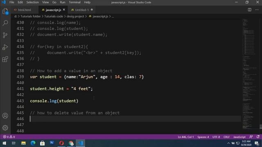Screen dimensions: 262x147
Task: Open the Selection menu
Action: (32, 2)
